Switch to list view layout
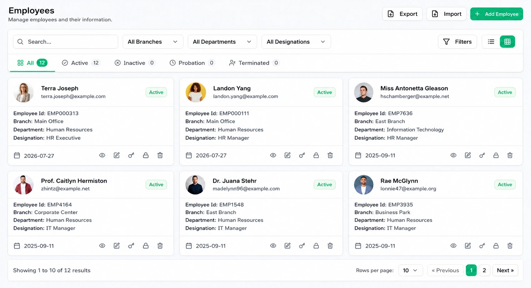Image resolution: width=531 pixels, height=288 pixels. pyautogui.click(x=491, y=42)
